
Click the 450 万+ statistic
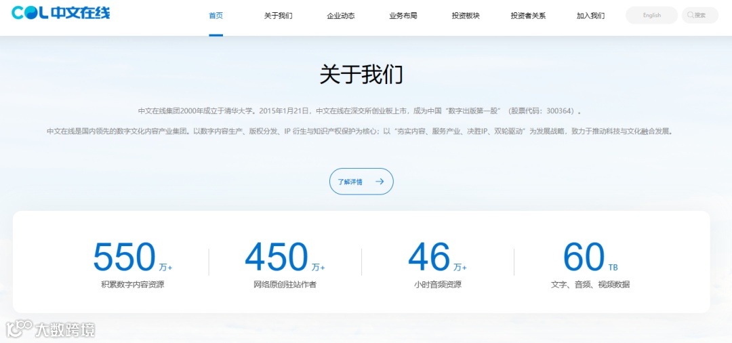tap(285, 257)
